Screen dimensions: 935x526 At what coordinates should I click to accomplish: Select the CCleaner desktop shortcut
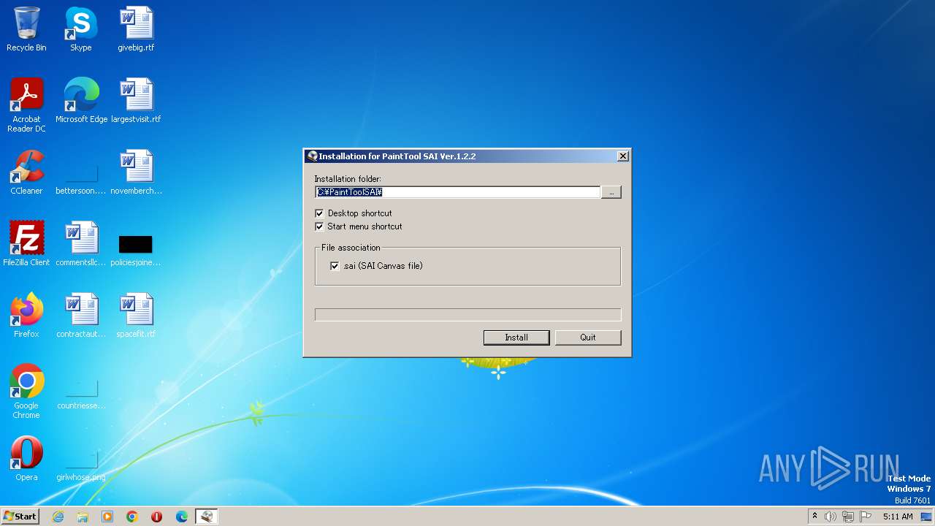tap(26, 172)
